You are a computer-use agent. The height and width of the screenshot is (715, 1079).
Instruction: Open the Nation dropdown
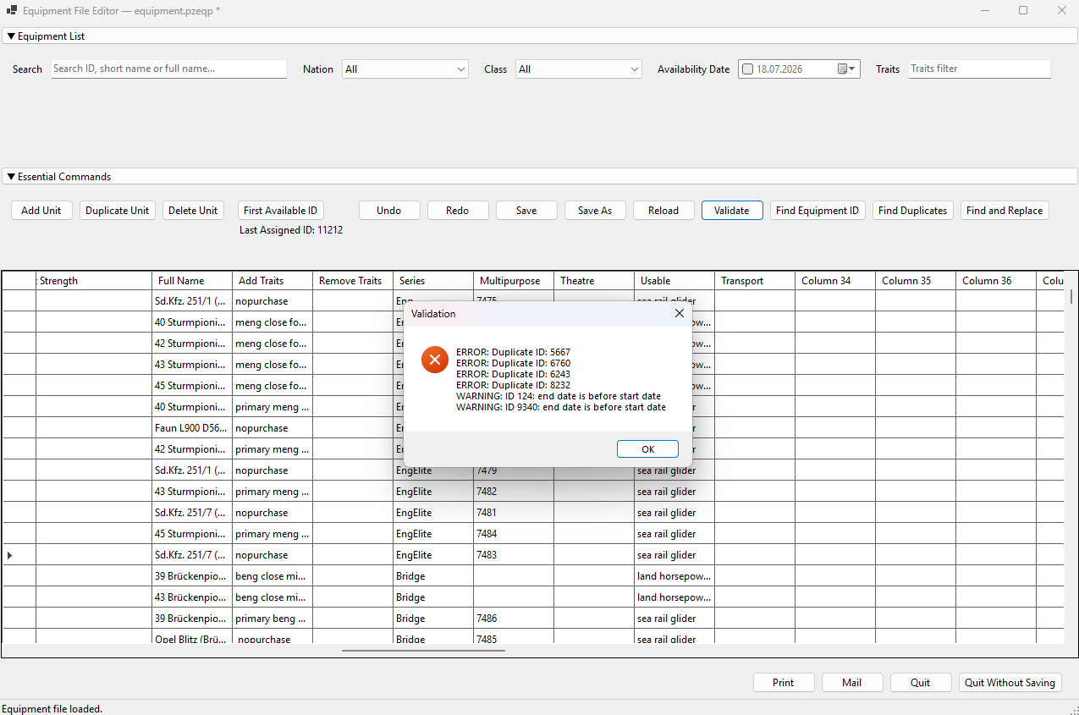click(x=405, y=69)
